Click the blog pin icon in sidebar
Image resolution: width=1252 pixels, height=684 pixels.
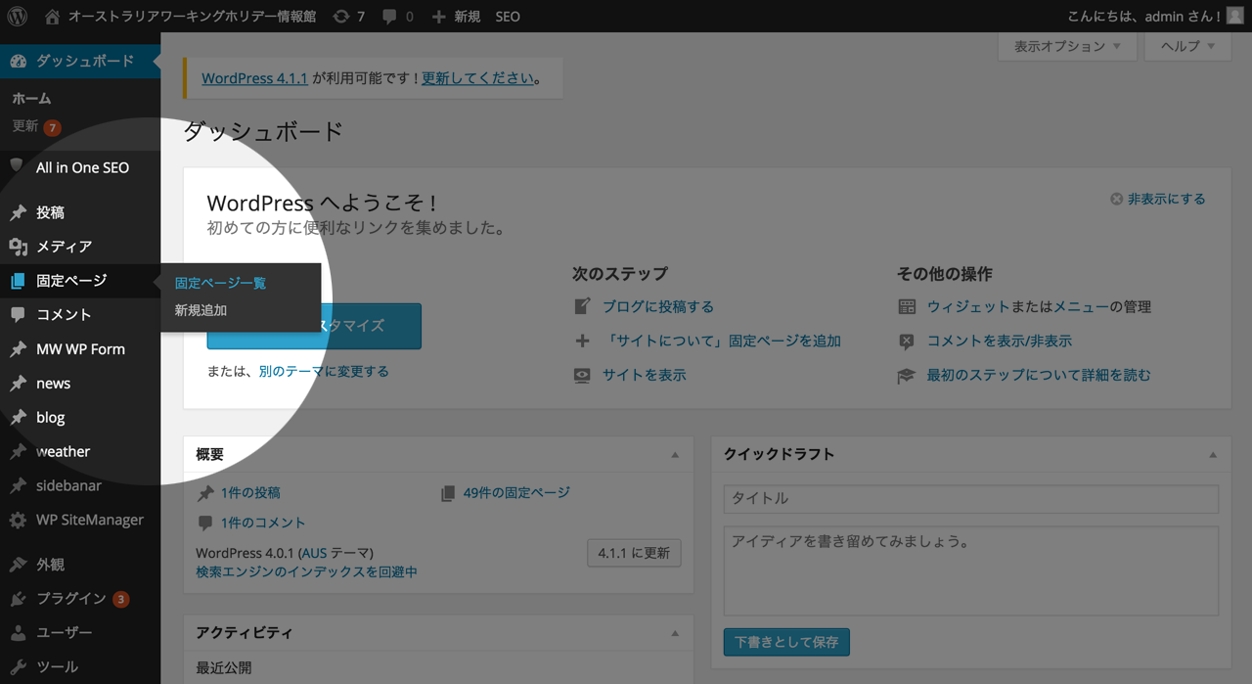tap(18, 418)
